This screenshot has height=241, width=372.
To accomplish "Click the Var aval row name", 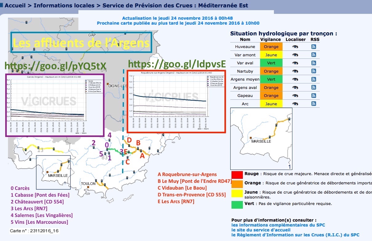I will coord(245,63).
